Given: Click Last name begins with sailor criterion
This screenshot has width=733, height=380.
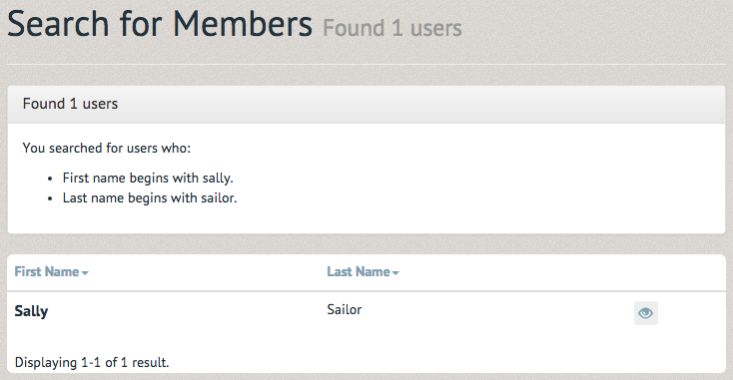Looking at the screenshot, I should coord(150,197).
